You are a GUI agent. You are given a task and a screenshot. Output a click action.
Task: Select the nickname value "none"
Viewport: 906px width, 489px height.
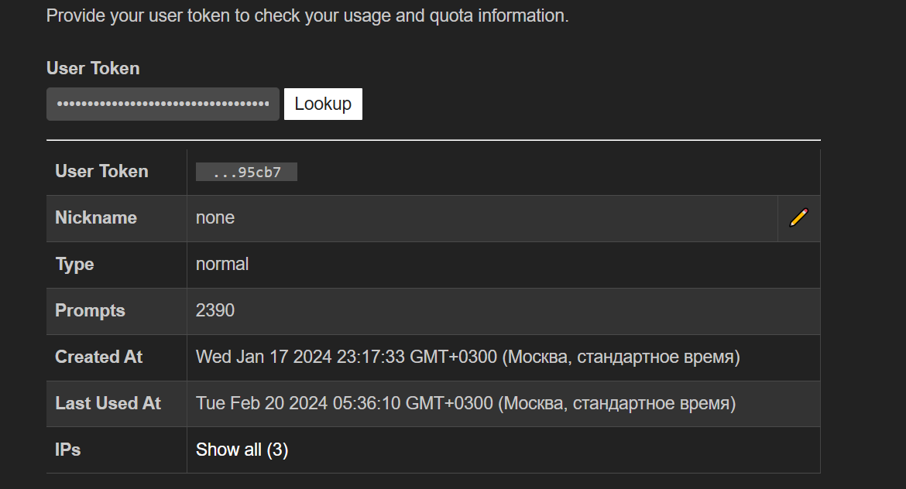(215, 218)
